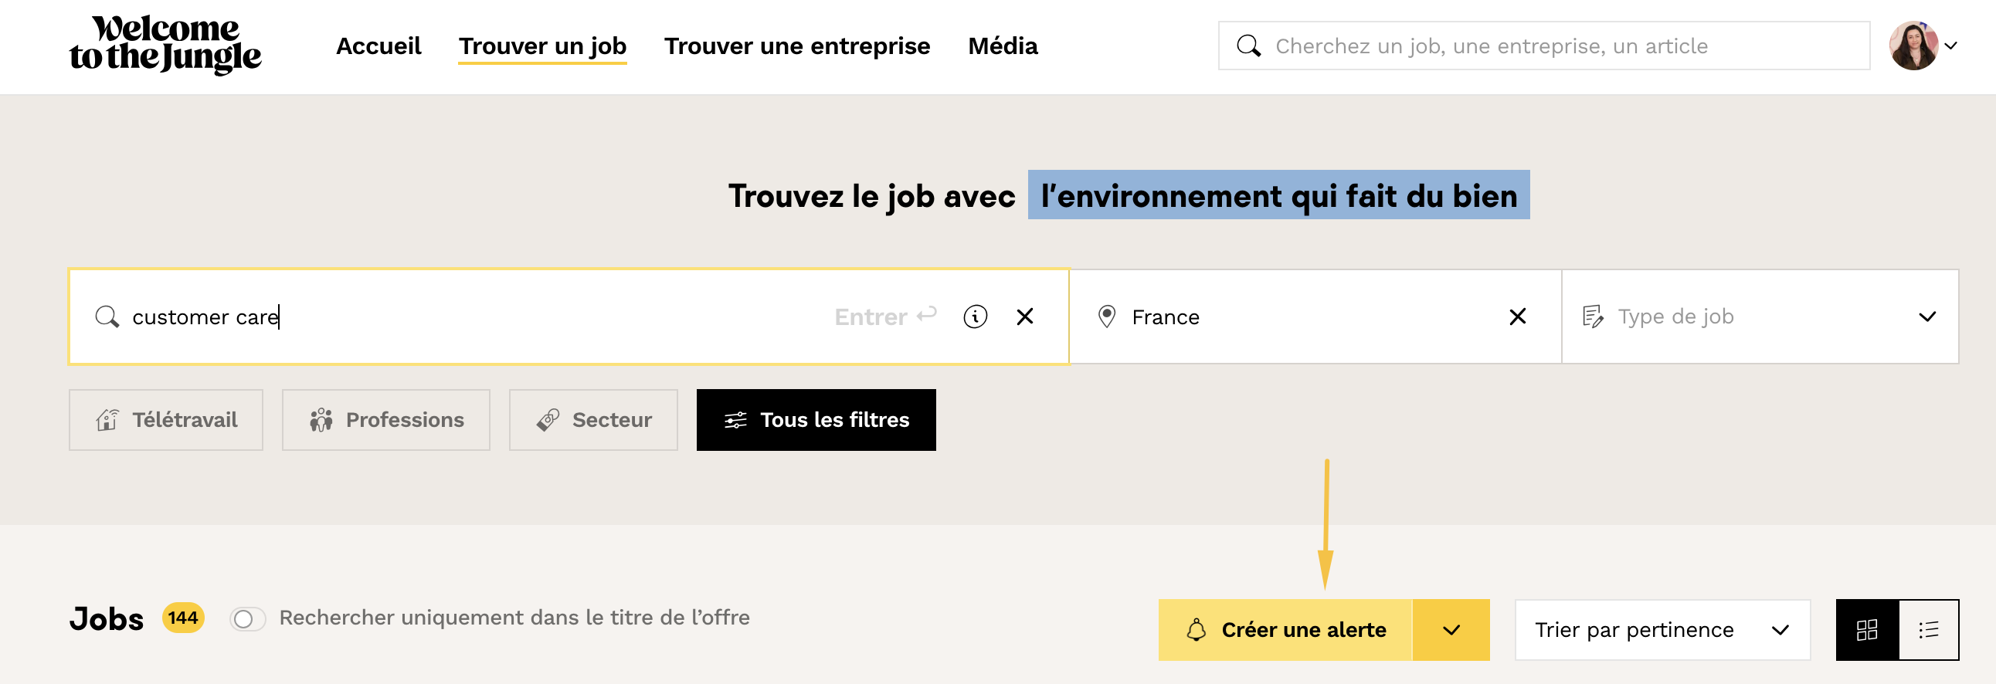Switch to list view layout
1996x684 pixels.
coord(1928,630)
